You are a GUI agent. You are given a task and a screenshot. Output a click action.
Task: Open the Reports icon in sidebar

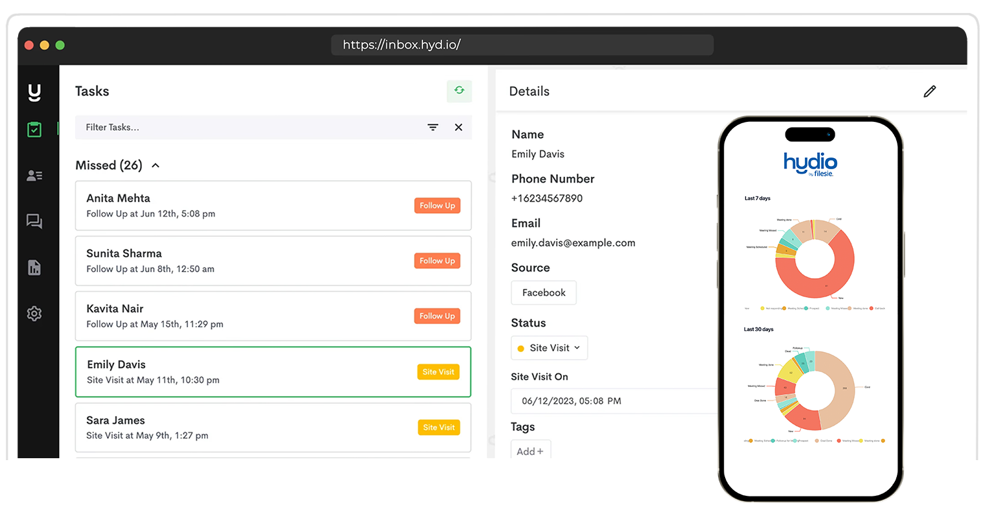(34, 267)
